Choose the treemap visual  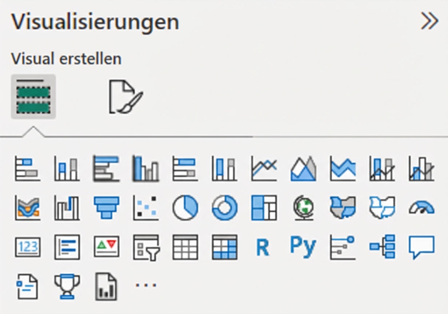point(264,208)
